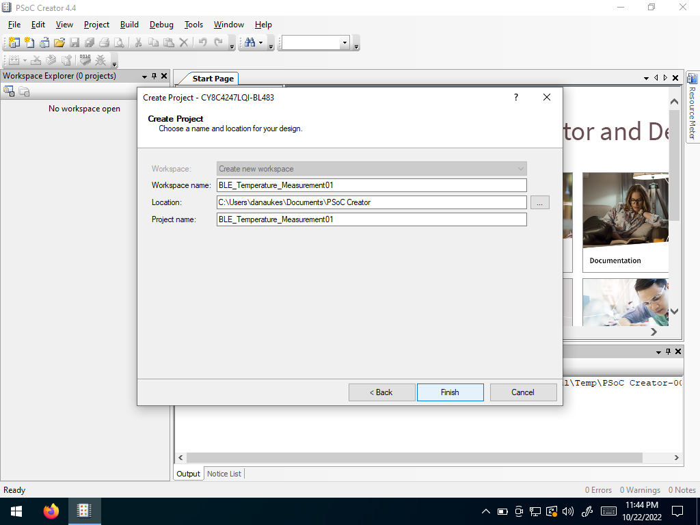Click the Redo arrow icon

coord(218,42)
